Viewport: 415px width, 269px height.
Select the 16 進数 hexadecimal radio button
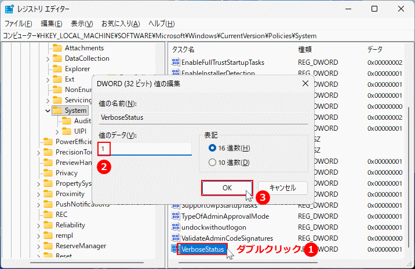coord(212,148)
